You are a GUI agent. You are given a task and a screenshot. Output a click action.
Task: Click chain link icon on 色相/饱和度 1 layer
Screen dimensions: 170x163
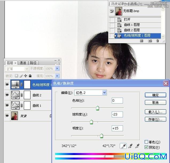pos(21,85)
